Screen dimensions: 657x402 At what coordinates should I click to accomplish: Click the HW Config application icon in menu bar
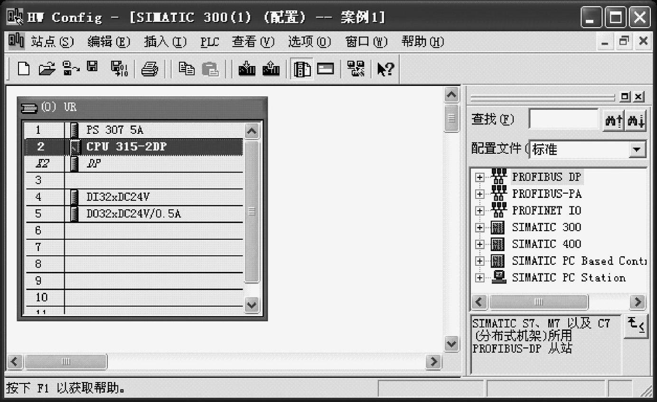click(16, 42)
